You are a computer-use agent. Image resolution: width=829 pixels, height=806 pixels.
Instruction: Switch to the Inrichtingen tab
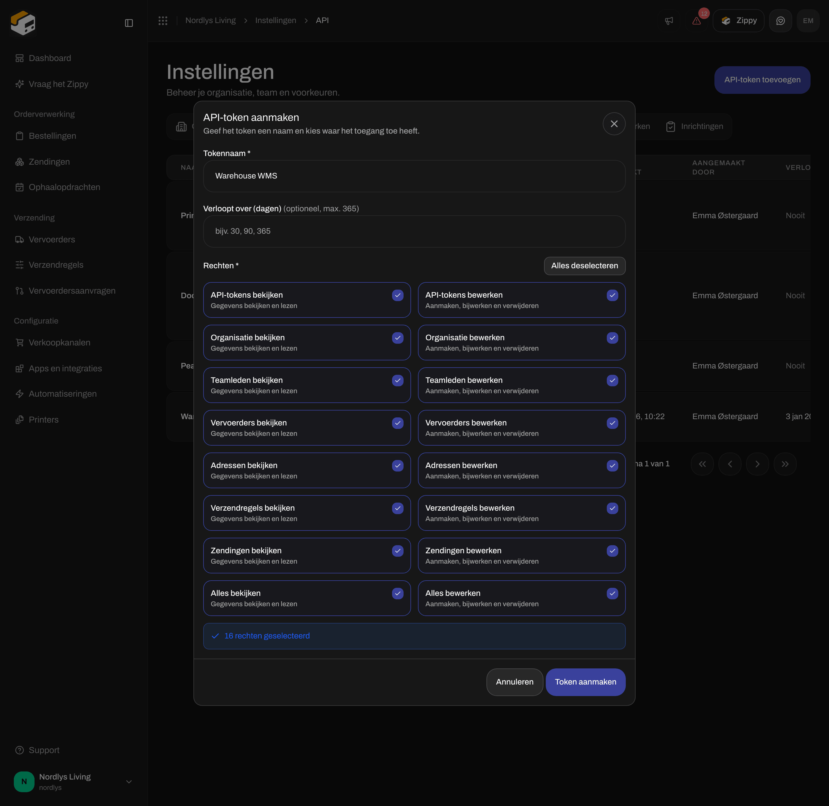pos(694,126)
